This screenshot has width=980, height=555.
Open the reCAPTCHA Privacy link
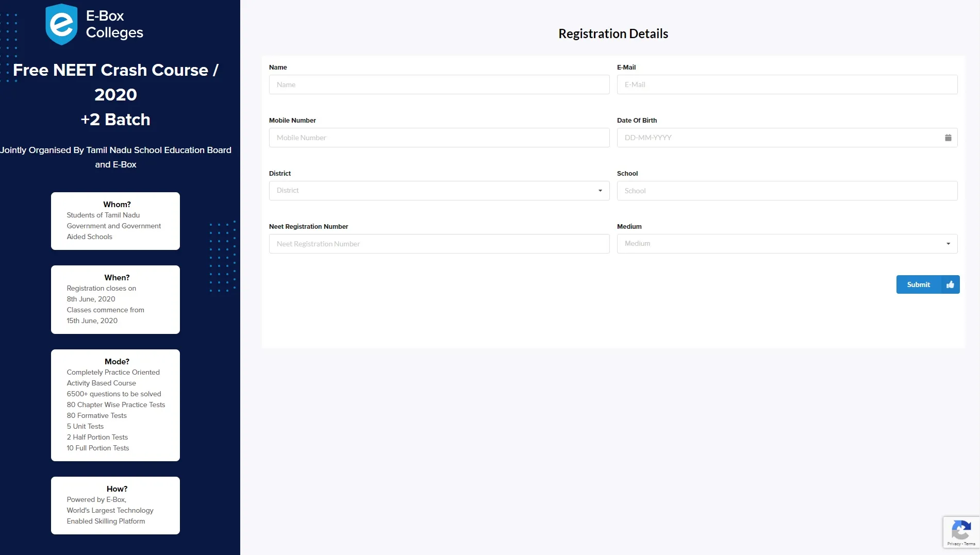tap(953, 544)
